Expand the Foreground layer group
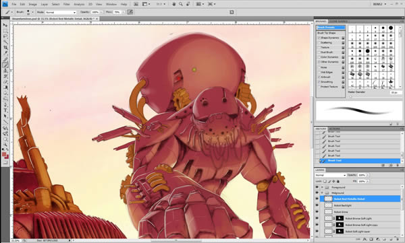405x243 pixels. point(322,187)
